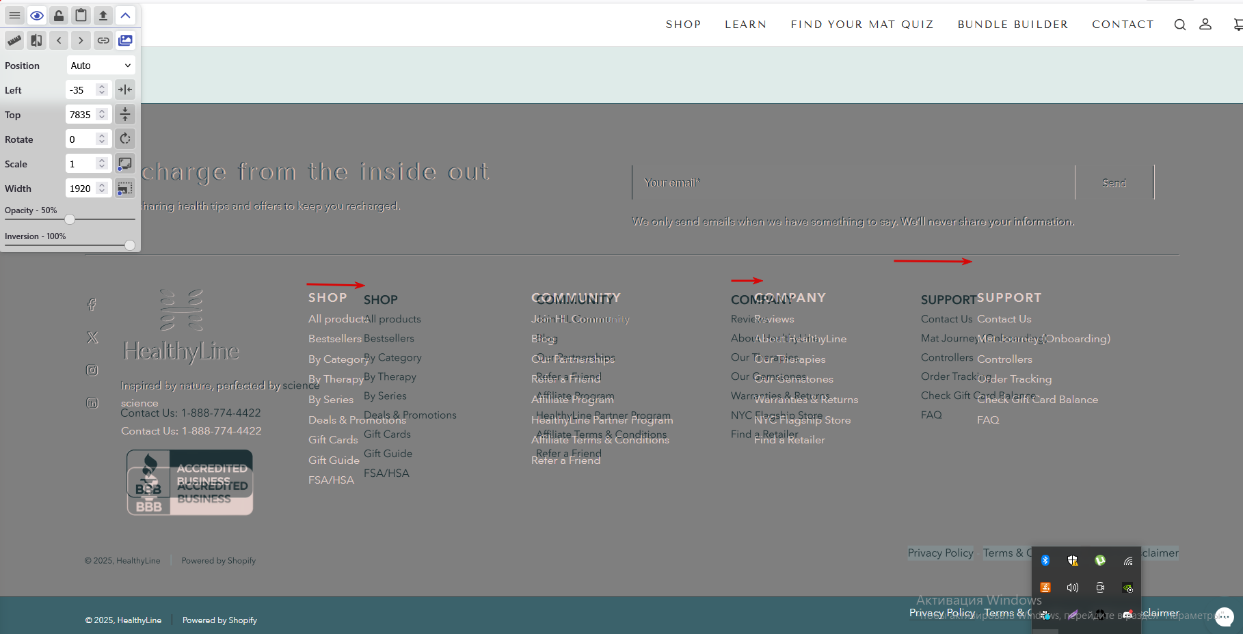Center overlay horizontally using the Left row icon
The width and height of the screenshot is (1243, 634).
click(x=125, y=89)
